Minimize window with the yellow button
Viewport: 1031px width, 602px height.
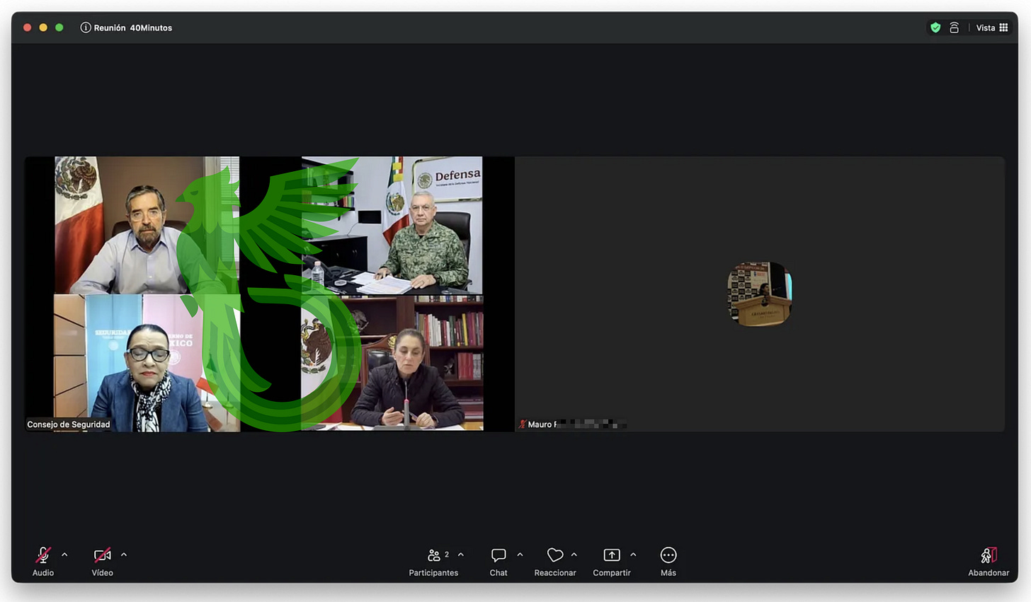click(x=43, y=28)
